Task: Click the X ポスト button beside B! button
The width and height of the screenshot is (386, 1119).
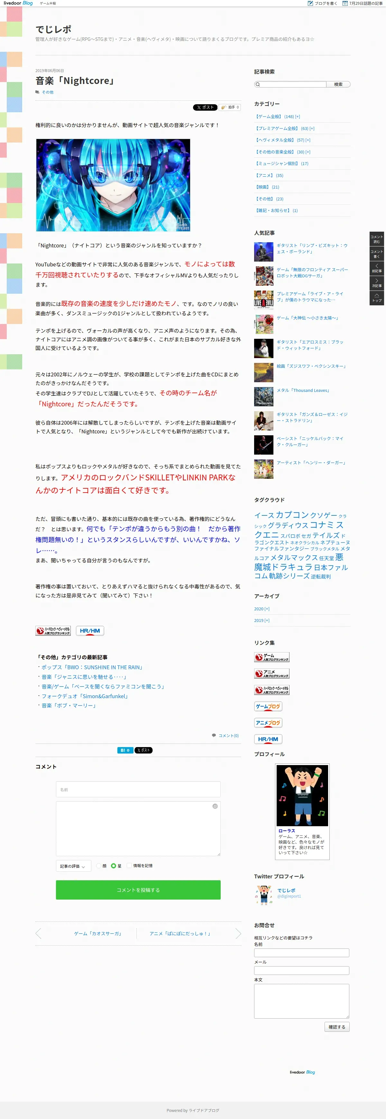Action: pyautogui.click(x=143, y=750)
